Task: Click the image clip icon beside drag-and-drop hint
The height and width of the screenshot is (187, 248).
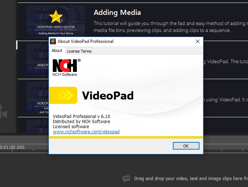Action: (126, 179)
